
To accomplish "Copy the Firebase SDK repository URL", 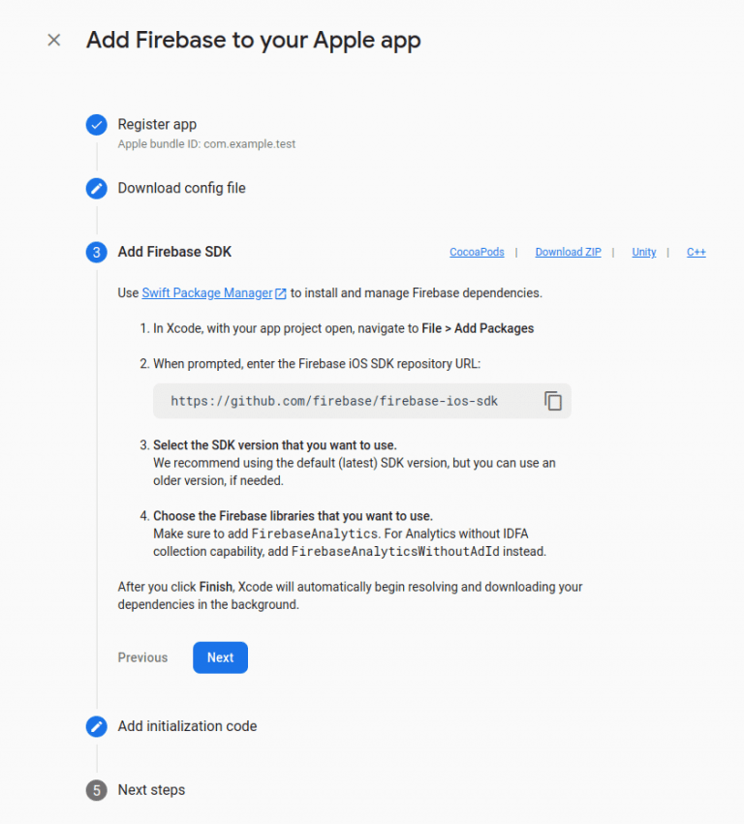I will tap(553, 400).
